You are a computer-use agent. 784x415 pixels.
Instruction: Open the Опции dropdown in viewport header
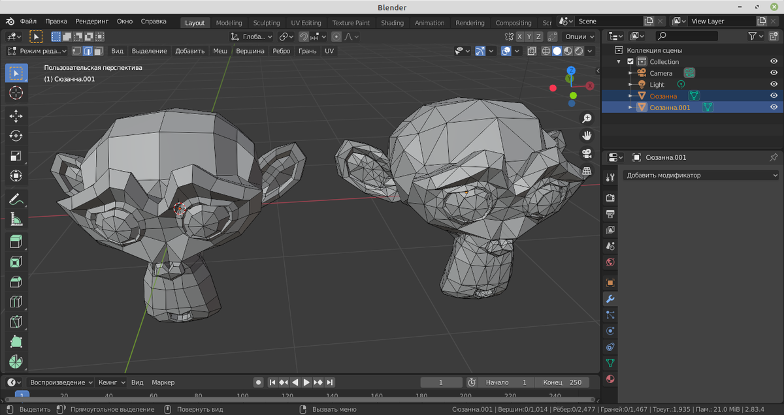click(x=580, y=37)
